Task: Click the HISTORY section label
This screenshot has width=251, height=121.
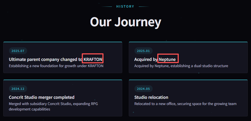Action: pyautogui.click(x=125, y=6)
